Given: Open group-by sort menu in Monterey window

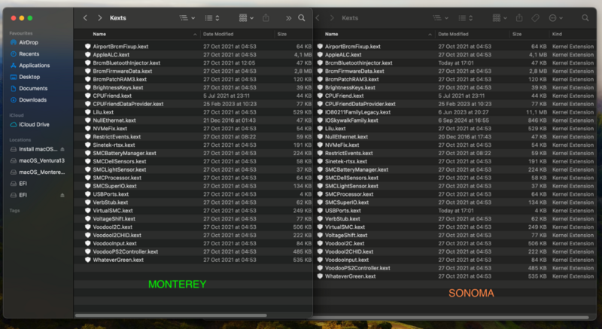Looking at the screenshot, I should pyautogui.click(x=212, y=18).
